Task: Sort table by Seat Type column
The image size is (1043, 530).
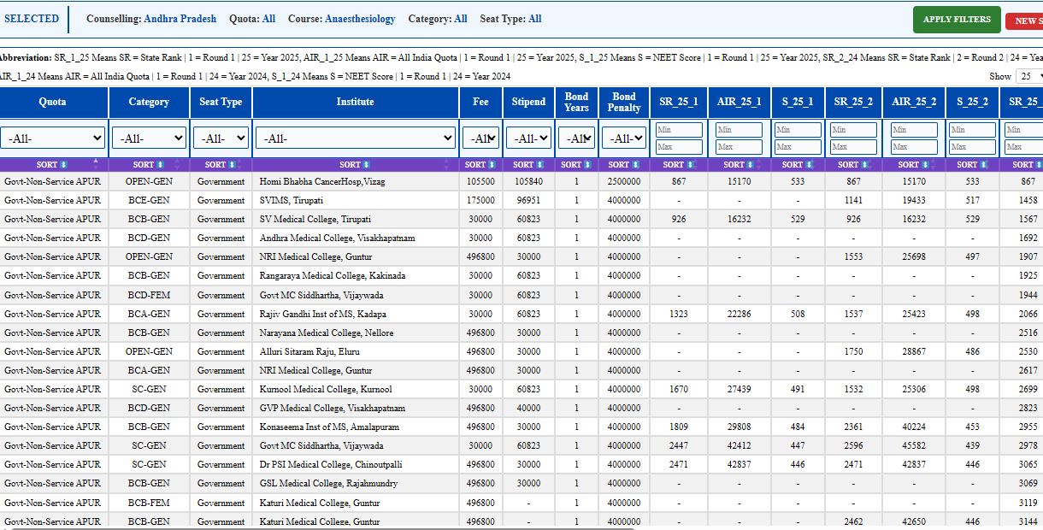Action: coord(221,164)
